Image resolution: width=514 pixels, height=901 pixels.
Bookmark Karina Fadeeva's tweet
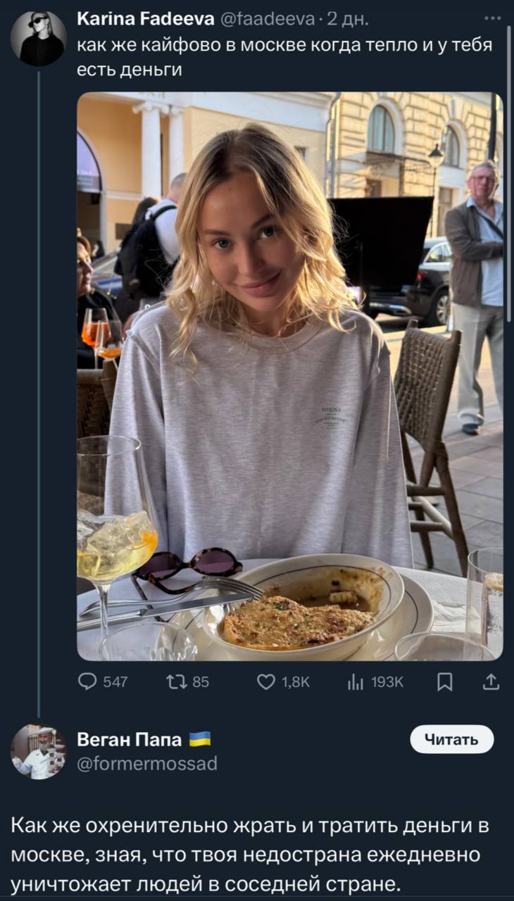click(x=445, y=681)
